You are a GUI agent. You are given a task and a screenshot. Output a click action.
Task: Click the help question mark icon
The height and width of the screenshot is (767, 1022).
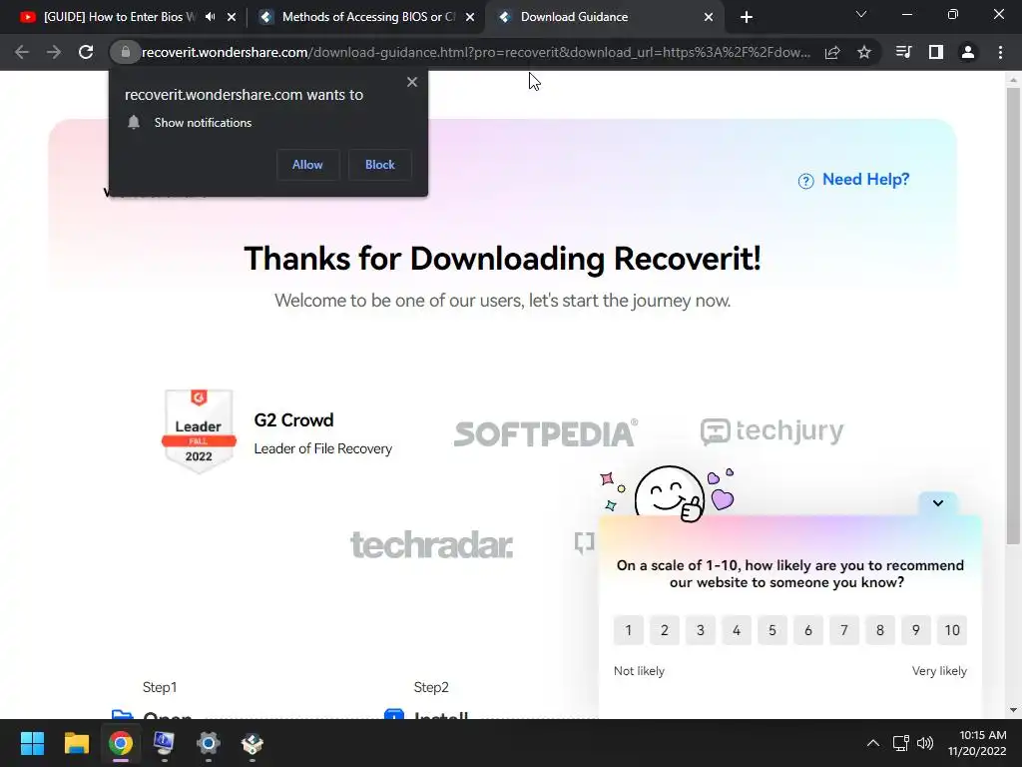tap(805, 181)
